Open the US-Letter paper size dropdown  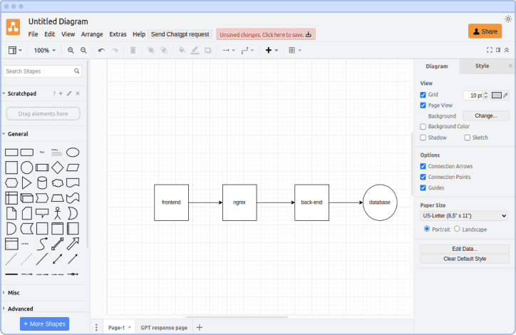464,215
